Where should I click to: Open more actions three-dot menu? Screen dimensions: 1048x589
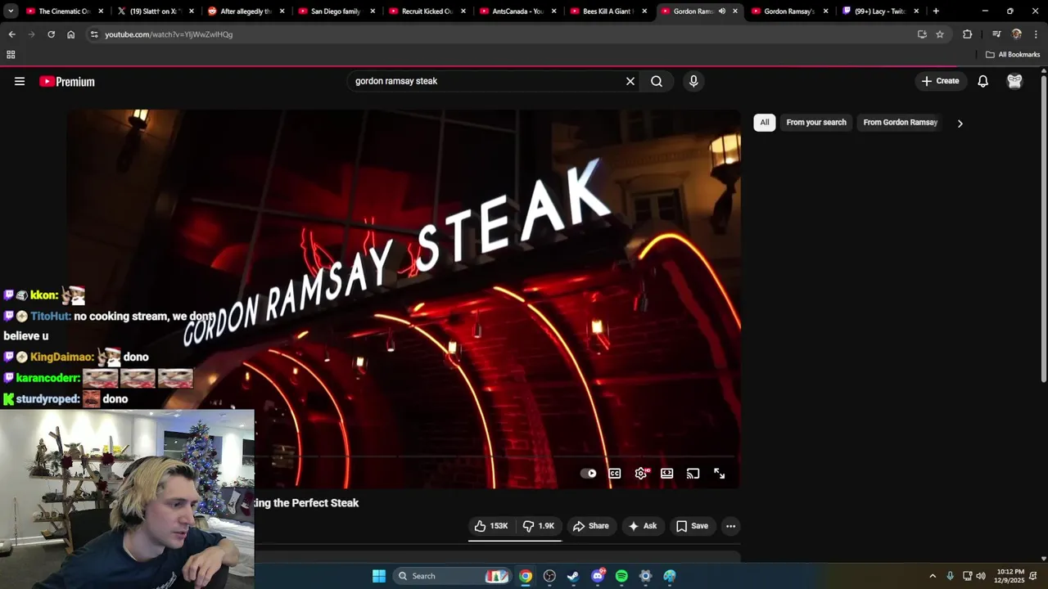click(730, 526)
